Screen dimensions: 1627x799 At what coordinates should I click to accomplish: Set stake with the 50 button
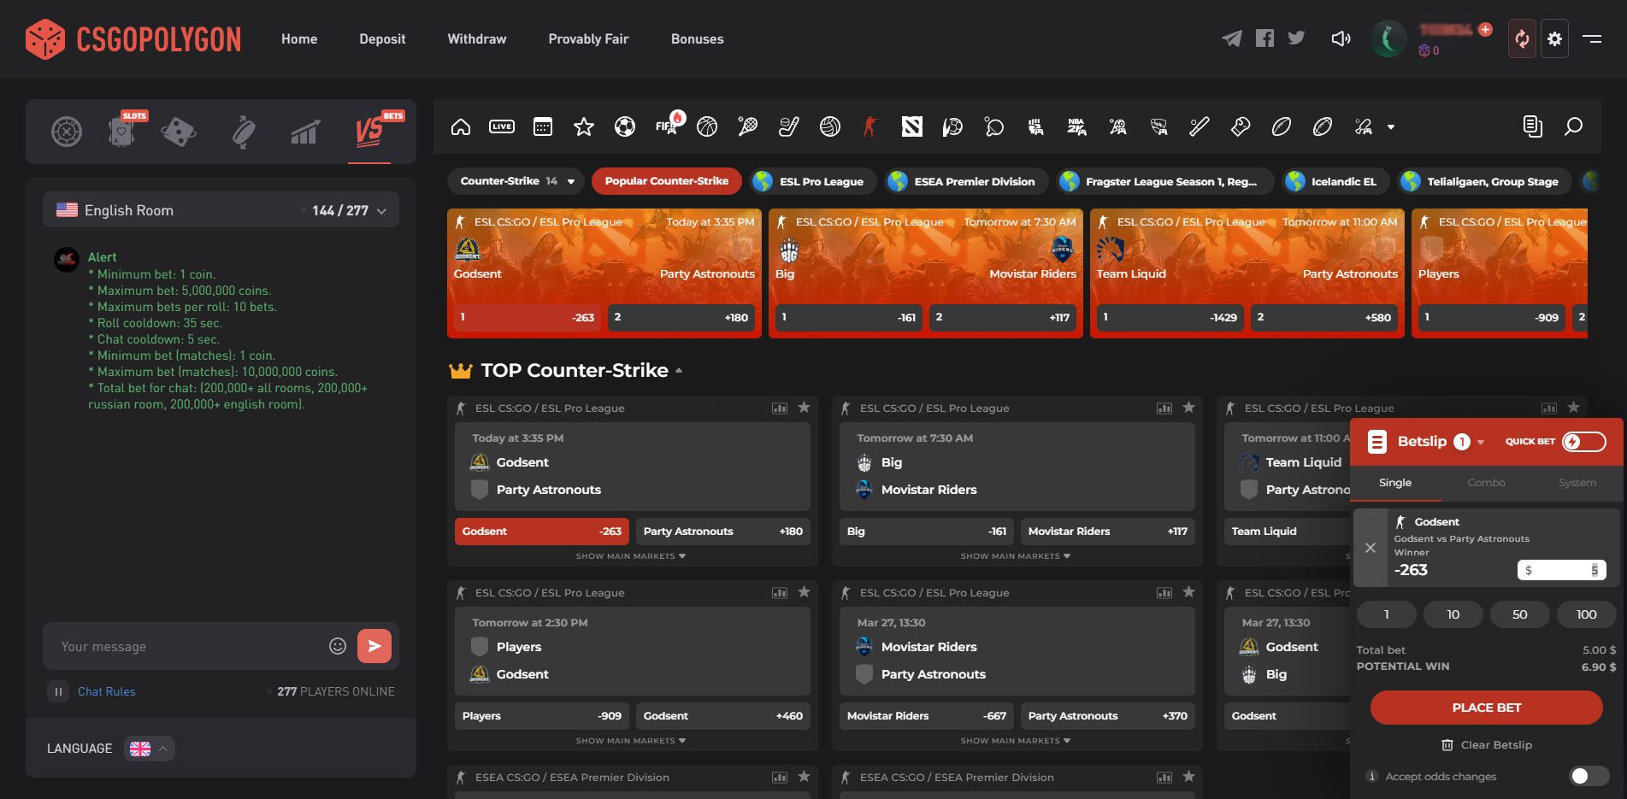[1519, 614]
